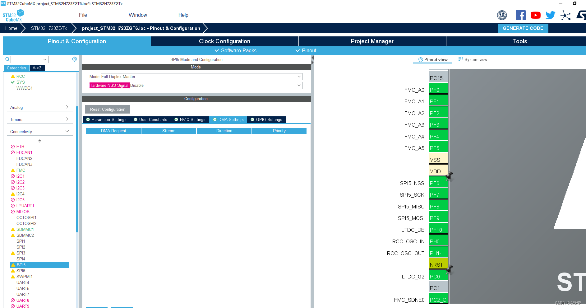Viewport: 586px width, 308px height.
Task: Click the PC2_C pin for FMC_SDNE0
Action: [x=438, y=298]
